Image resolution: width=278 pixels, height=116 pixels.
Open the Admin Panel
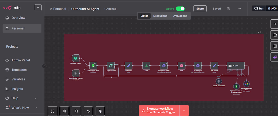[22, 60]
